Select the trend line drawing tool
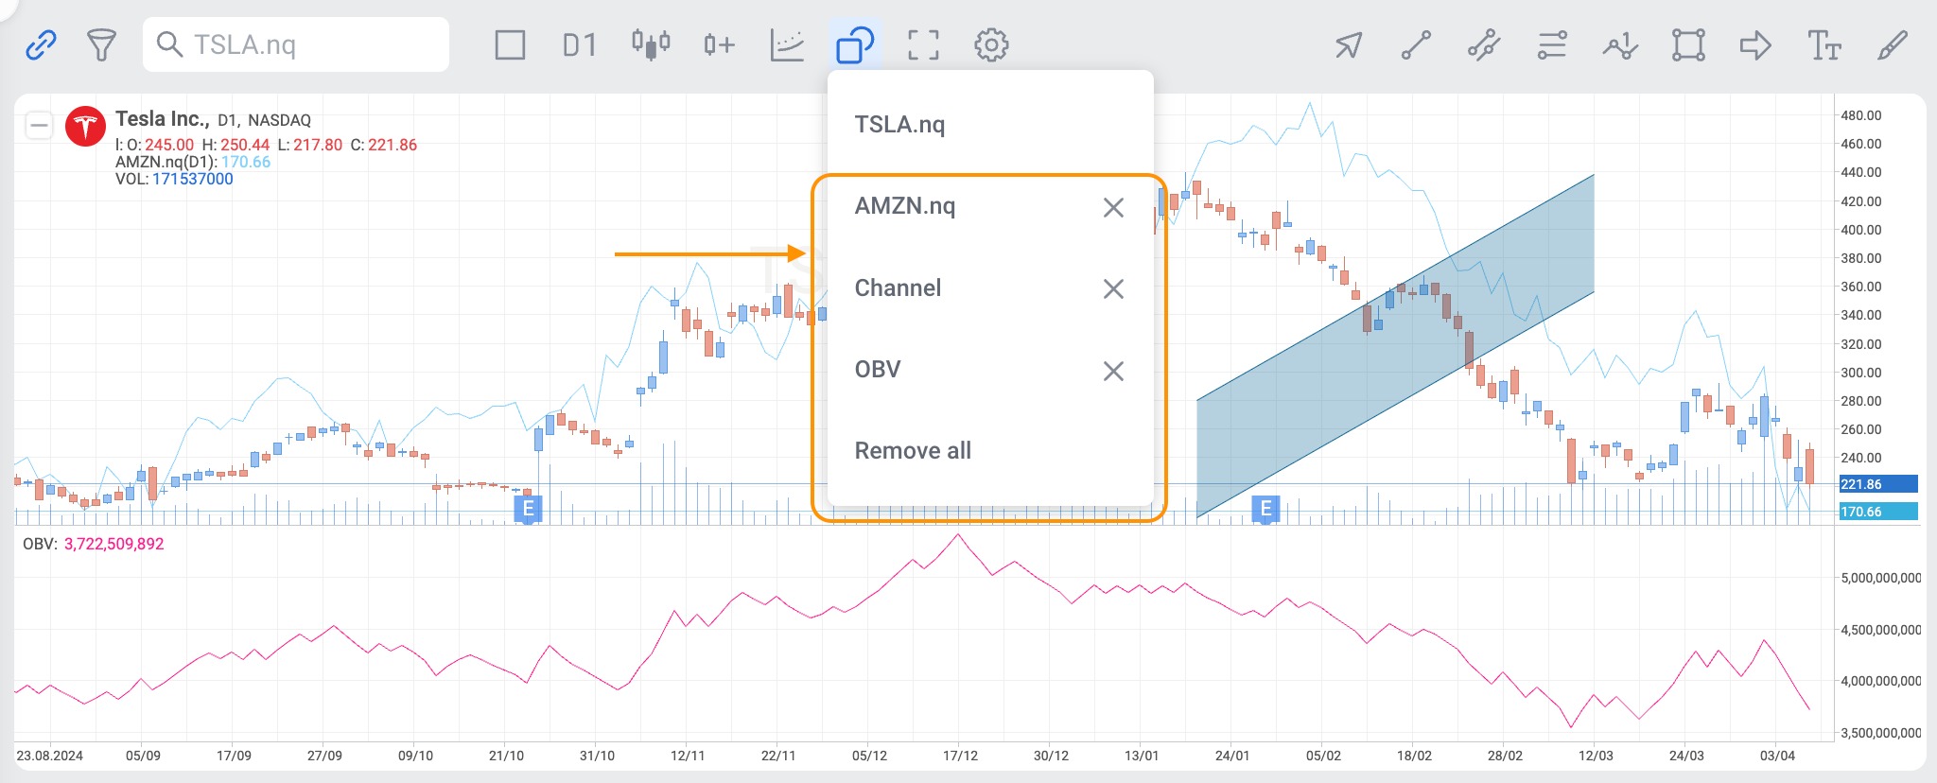Screen dimensions: 1937x783 pyautogui.click(x=1416, y=44)
